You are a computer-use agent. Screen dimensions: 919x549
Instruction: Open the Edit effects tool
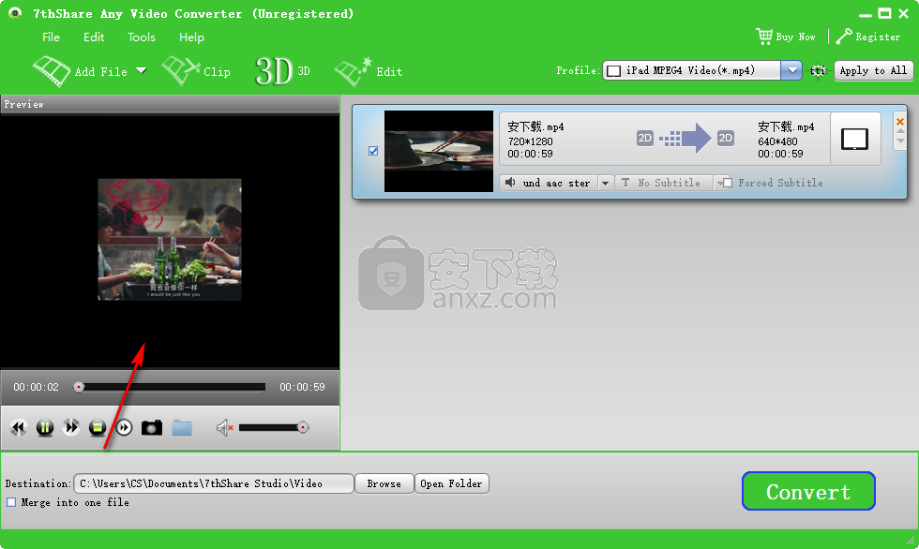(x=368, y=71)
